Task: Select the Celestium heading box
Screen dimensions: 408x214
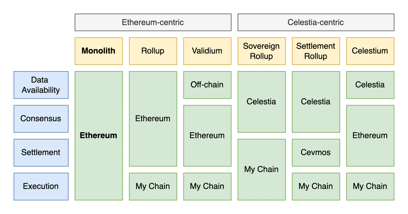Action: click(370, 51)
